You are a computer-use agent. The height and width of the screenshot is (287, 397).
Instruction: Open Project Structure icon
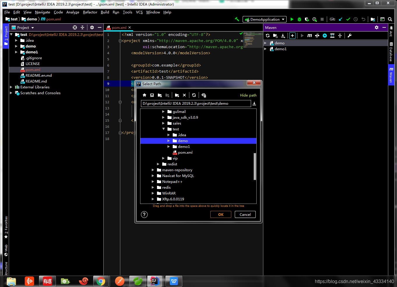(373, 19)
